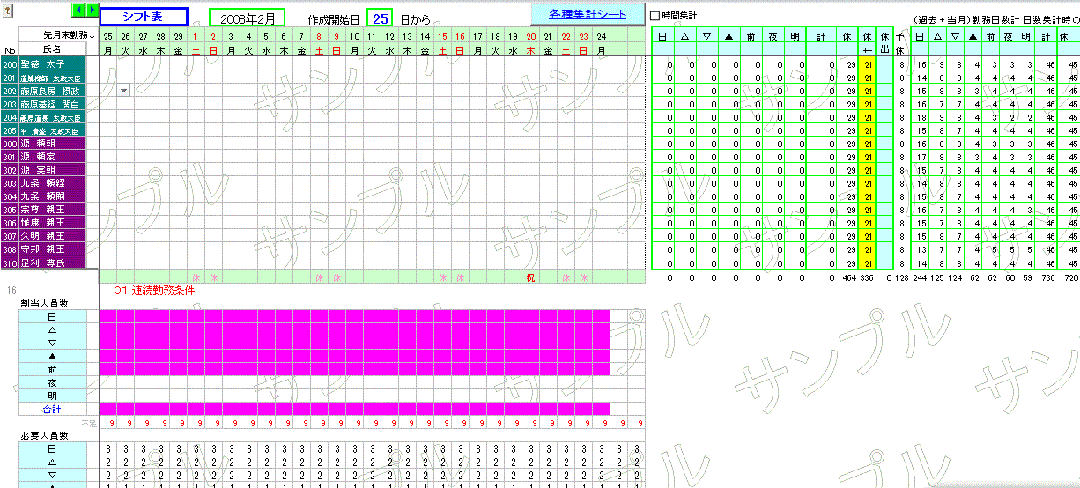The height and width of the screenshot is (488, 1080).
Task: Select staff row 聖徳 太子
Action: coord(54,64)
